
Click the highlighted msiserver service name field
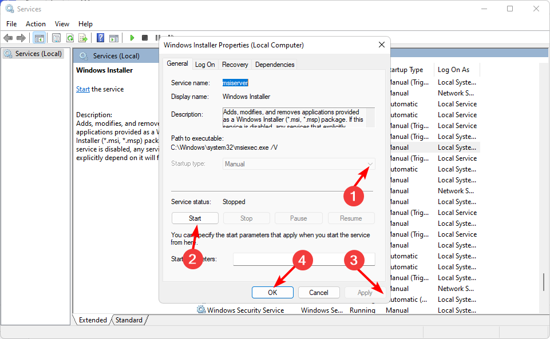click(235, 83)
